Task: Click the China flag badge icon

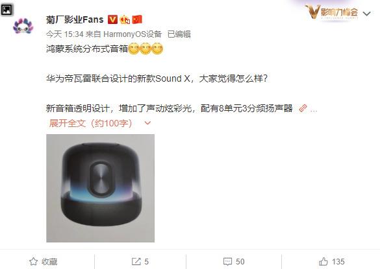Action: pyautogui.click(x=137, y=19)
